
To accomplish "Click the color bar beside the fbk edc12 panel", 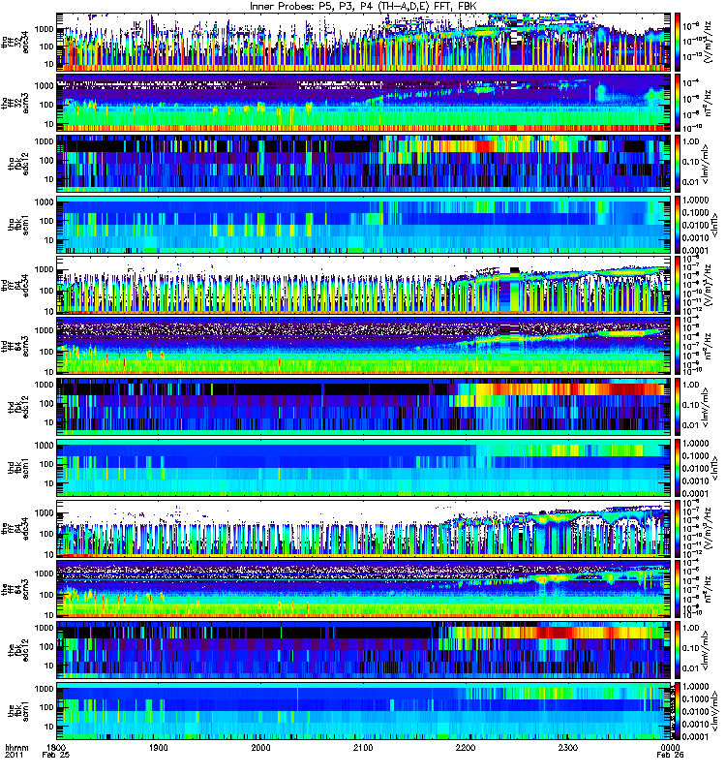I will (x=677, y=650).
